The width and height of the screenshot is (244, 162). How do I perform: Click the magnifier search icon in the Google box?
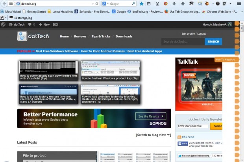click(133, 4)
